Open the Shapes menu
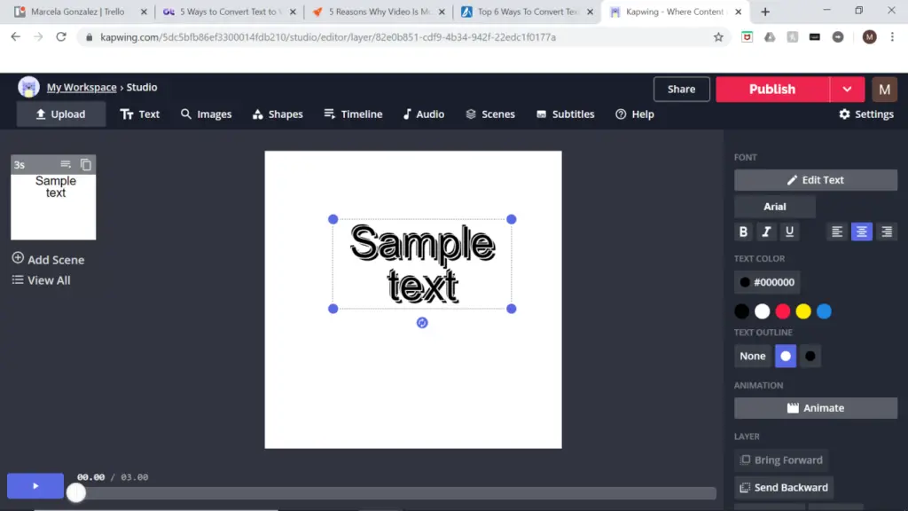 [x=278, y=114]
